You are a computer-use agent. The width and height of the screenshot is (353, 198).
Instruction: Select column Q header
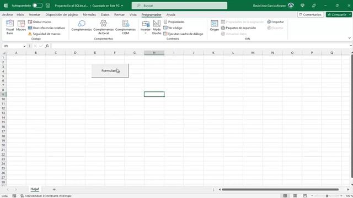[331, 53]
